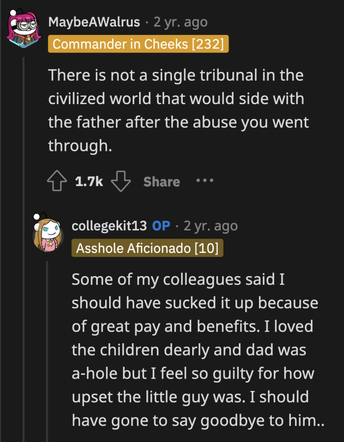Open the three-dot options icon on the comment
The width and height of the screenshot is (344, 442).
[x=204, y=181]
